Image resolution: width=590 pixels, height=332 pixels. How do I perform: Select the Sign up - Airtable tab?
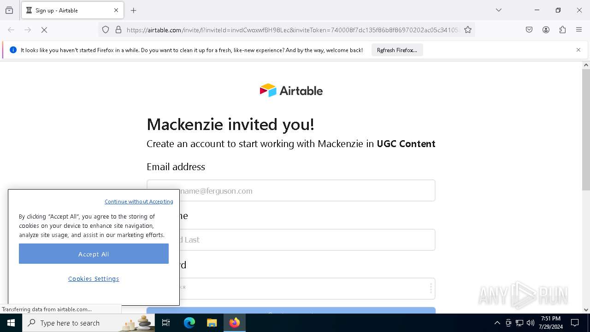pos(72,10)
